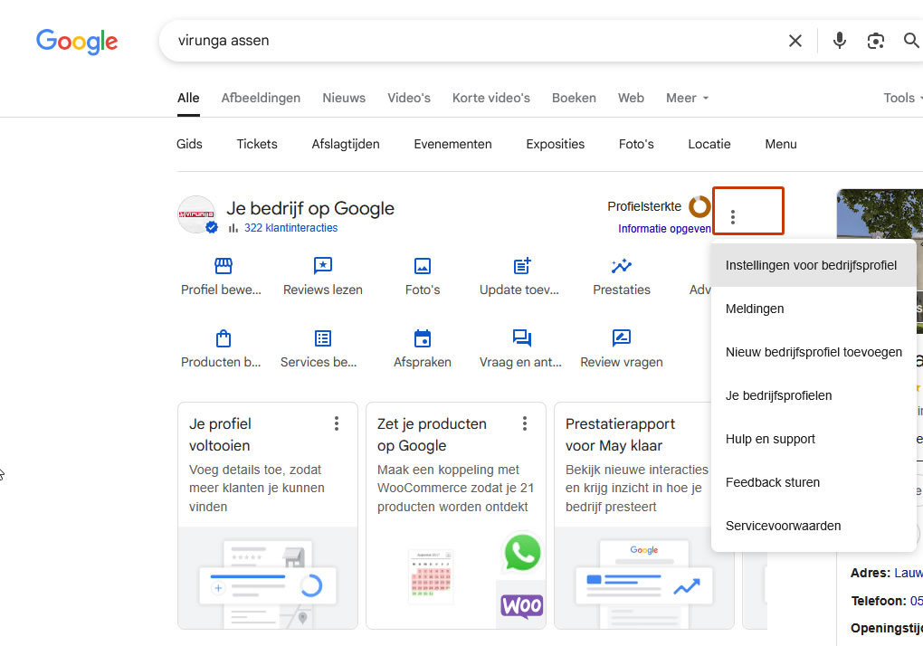
Task: Click the Update toevoegen post icon
Action: [522, 266]
